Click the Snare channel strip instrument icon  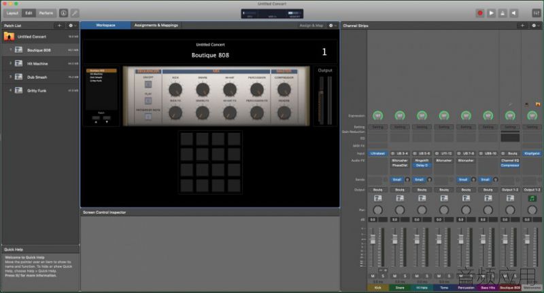400,198
